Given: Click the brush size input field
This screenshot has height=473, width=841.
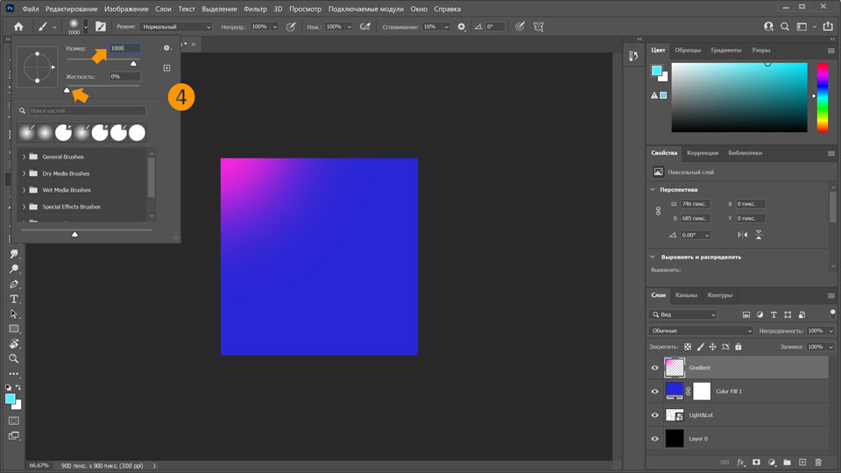Looking at the screenshot, I should click(x=124, y=48).
